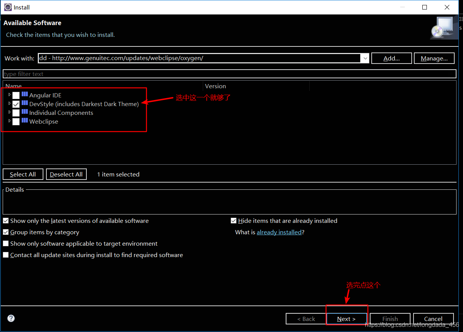The width and height of the screenshot is (463, 332).
Task: Enable Contact all update sites during install
Action: click(x=6, y=255)
